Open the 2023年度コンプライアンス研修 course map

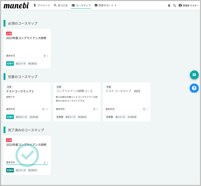(x=27, y=49)
